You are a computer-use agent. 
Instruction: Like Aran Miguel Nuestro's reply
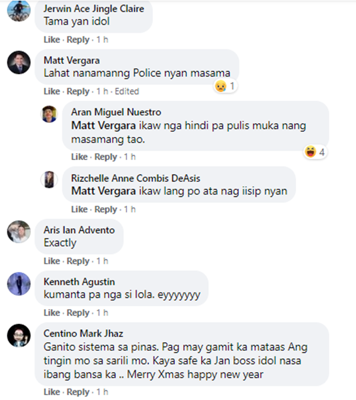(x=79, y=156)
